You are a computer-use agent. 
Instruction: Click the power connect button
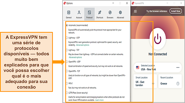pyautogui.click(x=158, y=39)
